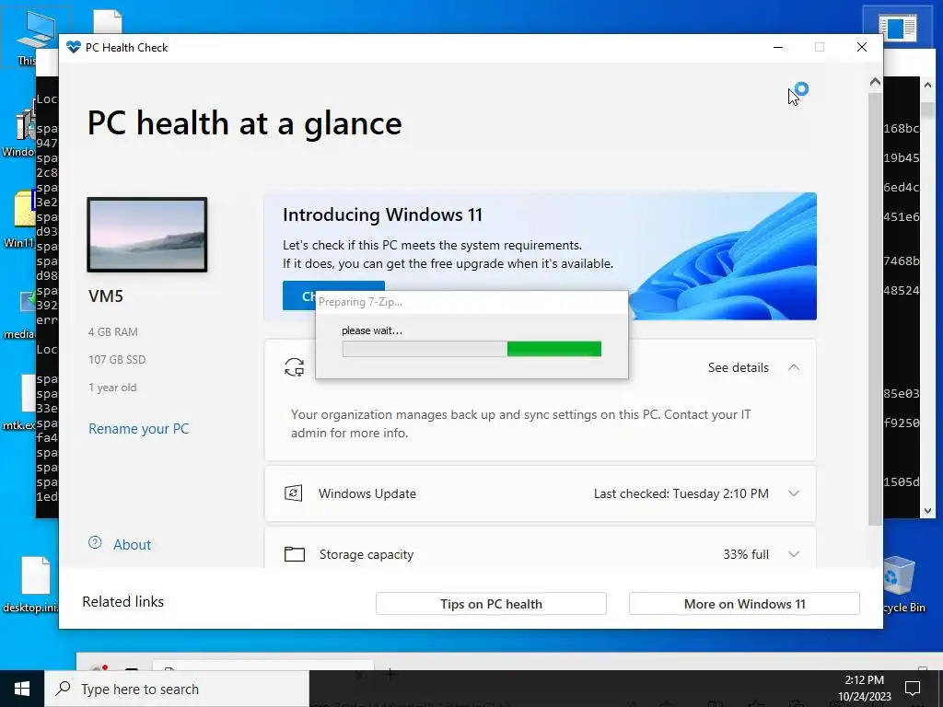943x707 pixels.
Task: Click the Windows Update row label
Action: click(x=367, y=493)
